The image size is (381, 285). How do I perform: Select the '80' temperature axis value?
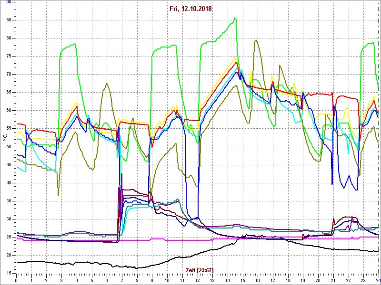[9, 38]
